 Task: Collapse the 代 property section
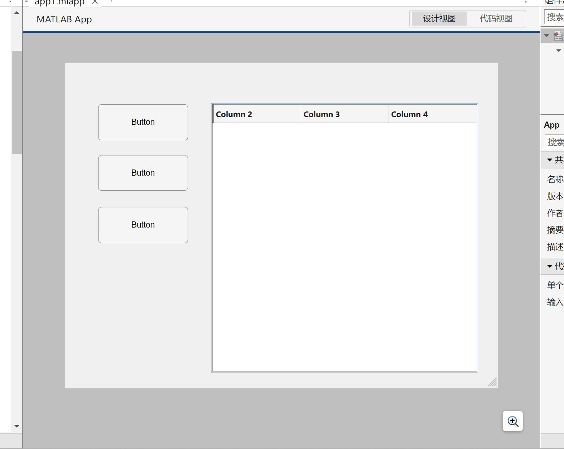pyautogui.click(x=550, y=266)
